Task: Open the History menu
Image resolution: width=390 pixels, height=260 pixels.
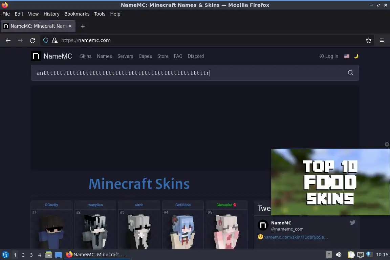Action: pos(51,14)
